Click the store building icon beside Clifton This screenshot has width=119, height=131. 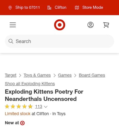pos(49,7)
